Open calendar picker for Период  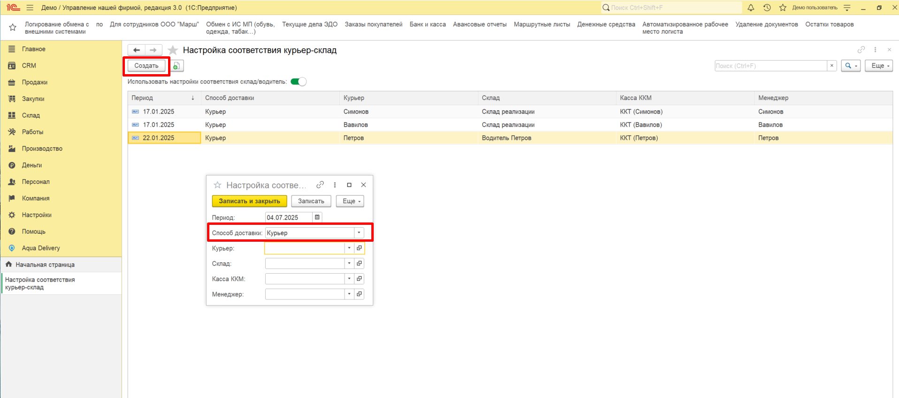[x=317, y=217]
